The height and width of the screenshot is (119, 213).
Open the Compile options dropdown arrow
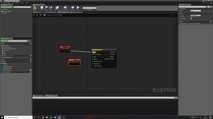(x=38, y=8)
